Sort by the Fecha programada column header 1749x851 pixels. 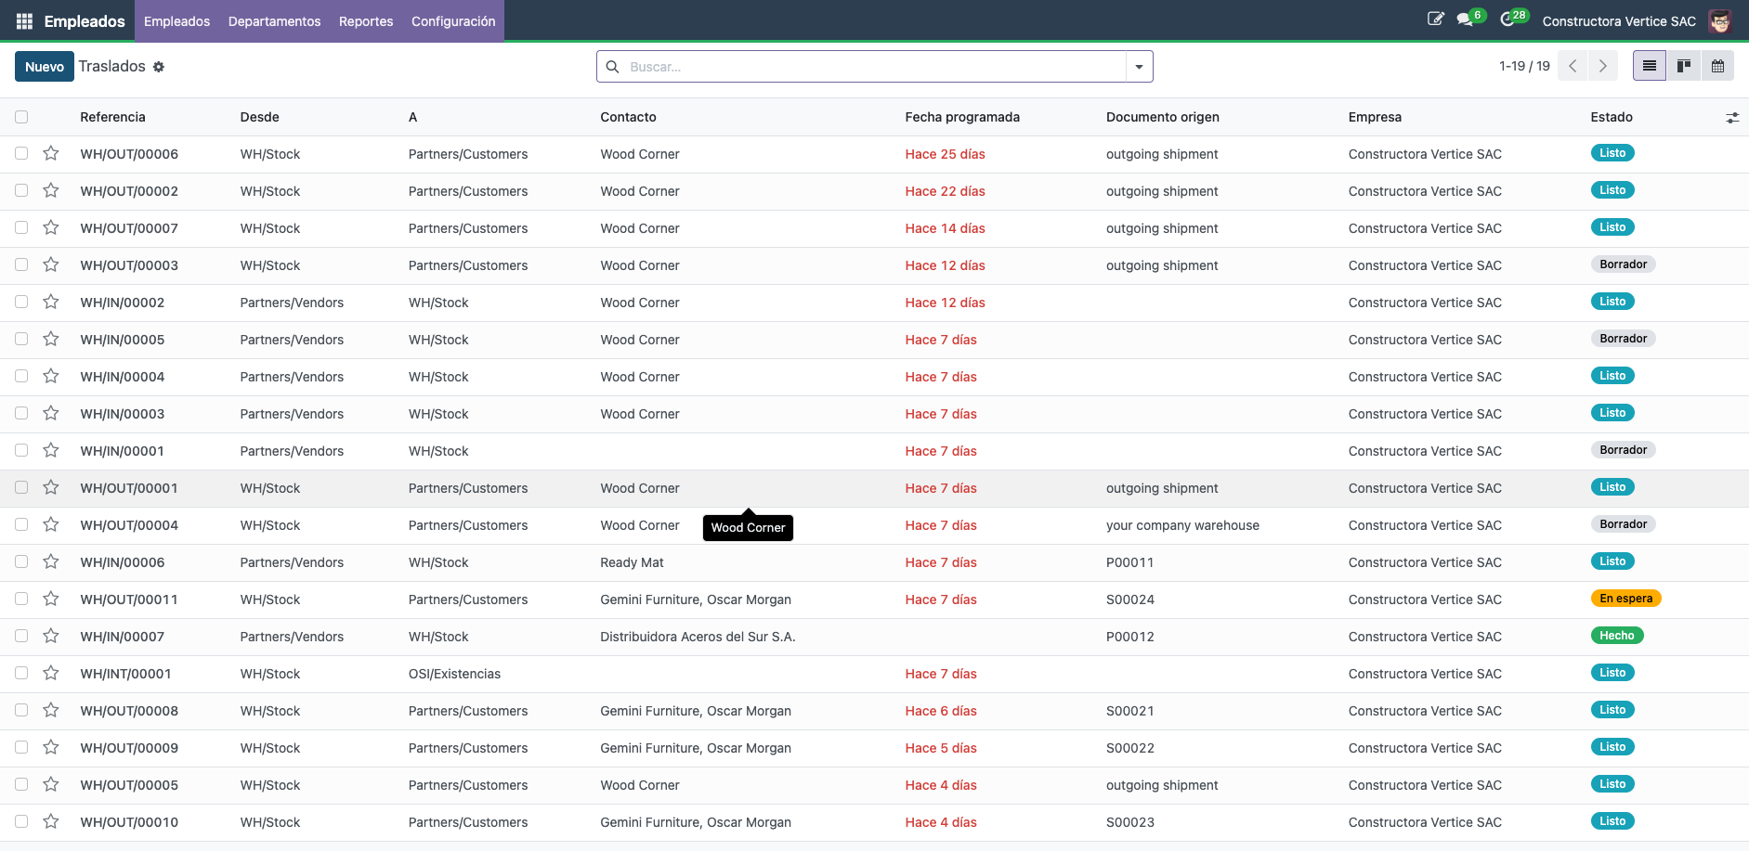(x=962, y=117)
